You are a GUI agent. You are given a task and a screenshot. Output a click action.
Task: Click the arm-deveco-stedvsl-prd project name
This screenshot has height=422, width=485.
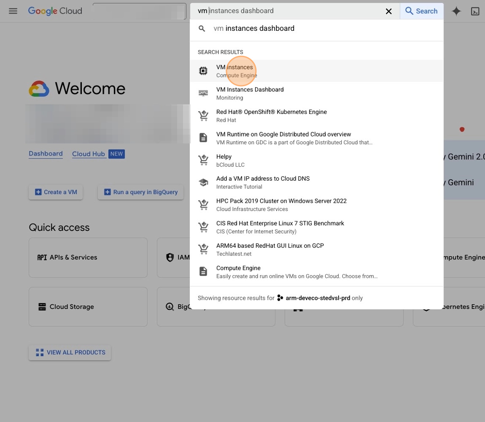318,298
